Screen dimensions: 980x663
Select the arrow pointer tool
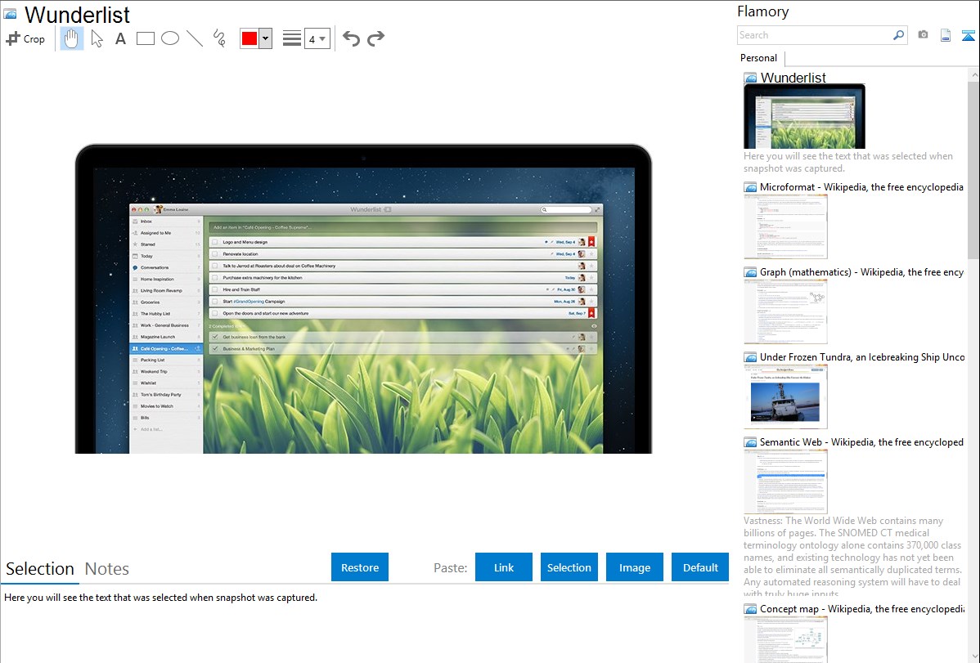(x=97, y=38)
